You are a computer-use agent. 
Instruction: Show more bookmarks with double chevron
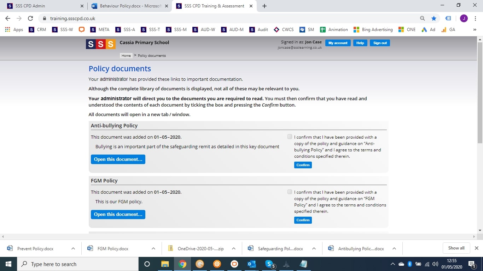[475, 30]
